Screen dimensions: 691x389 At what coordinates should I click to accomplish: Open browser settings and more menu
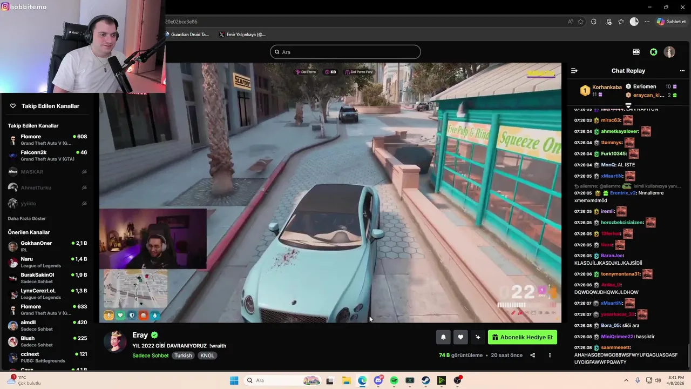point(647,22)
